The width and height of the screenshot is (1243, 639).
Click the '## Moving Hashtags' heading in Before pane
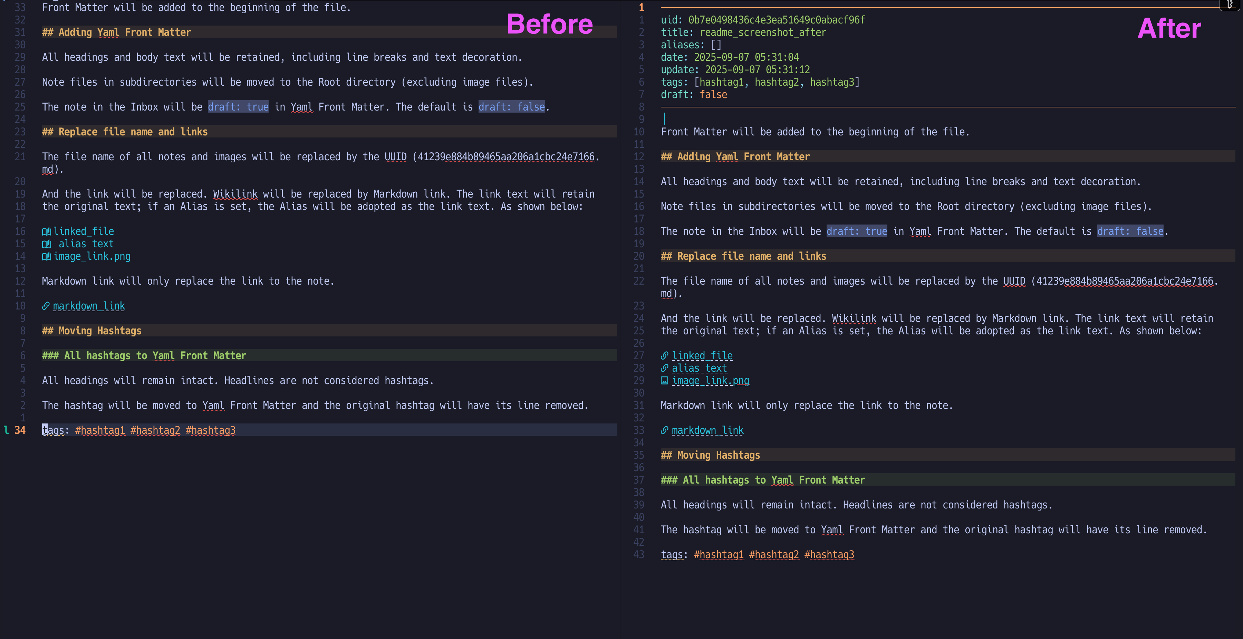click(92, 331)
